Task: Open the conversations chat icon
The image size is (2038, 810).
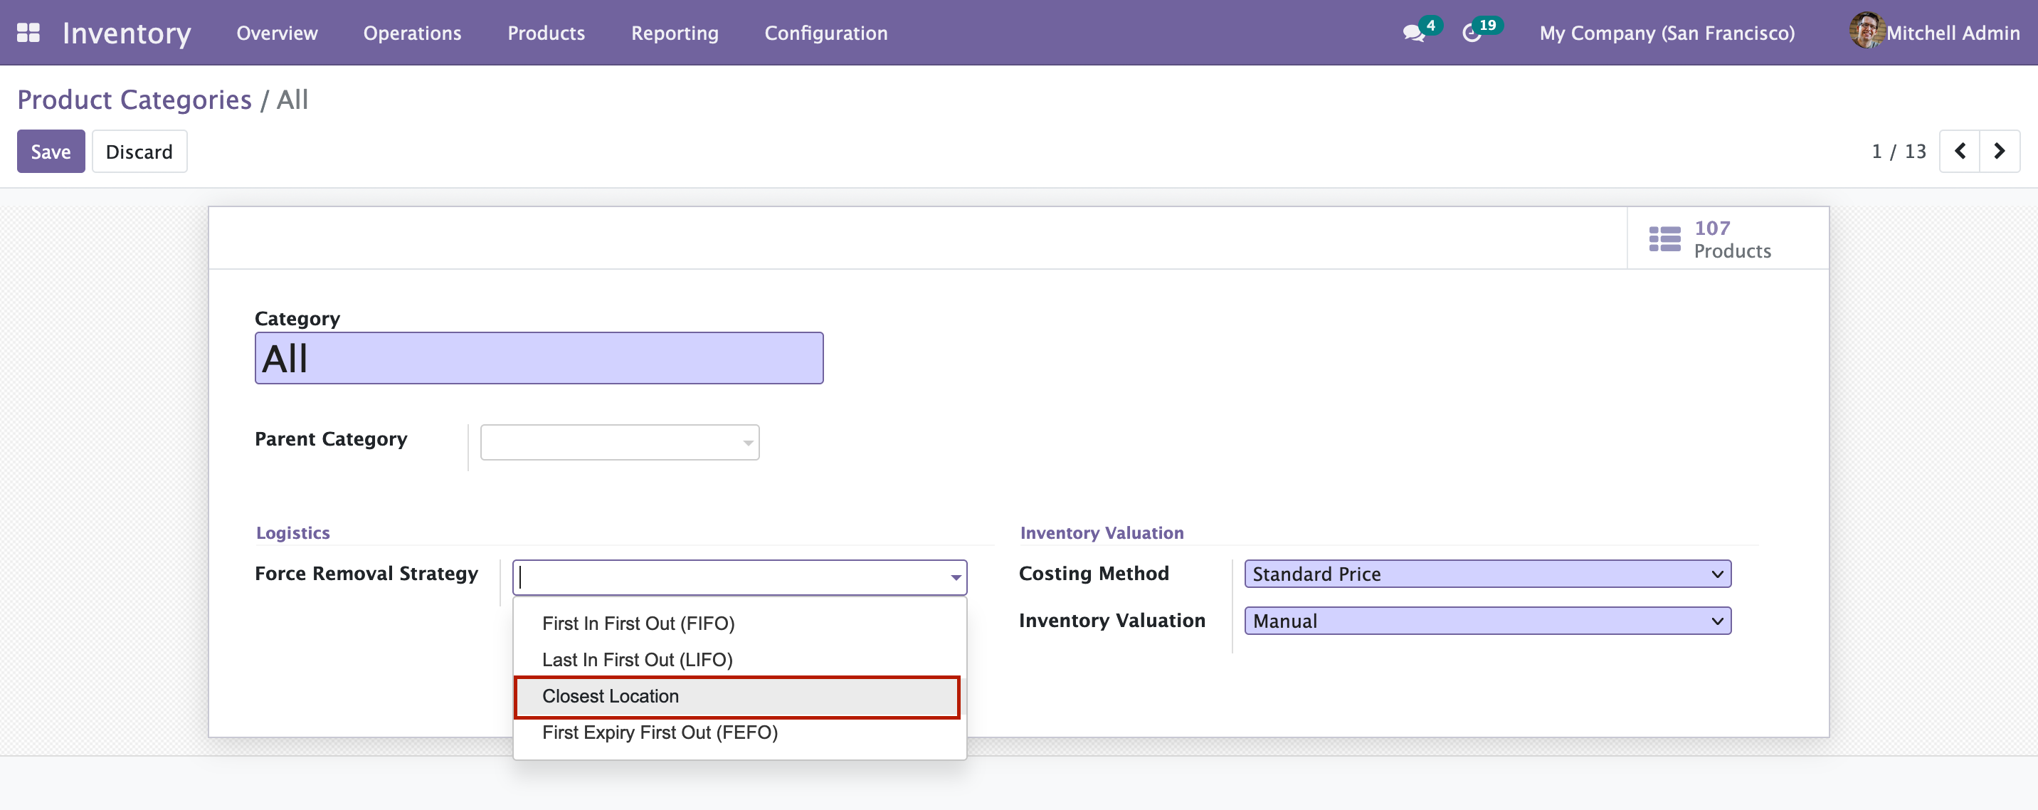Action: [1413, 33]
